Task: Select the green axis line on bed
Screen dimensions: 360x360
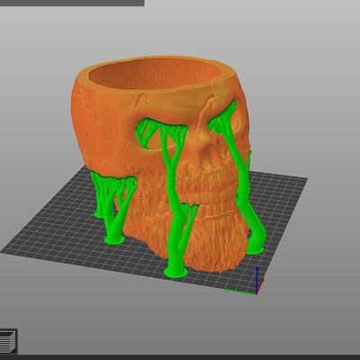Action: 240,291
